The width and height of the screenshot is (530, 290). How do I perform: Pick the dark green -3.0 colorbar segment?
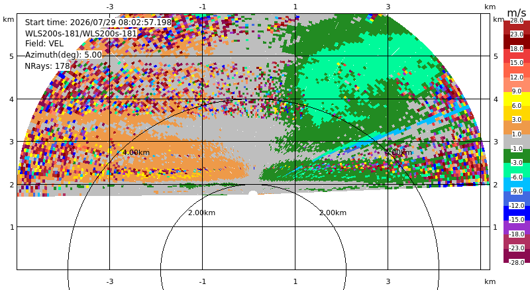coord(517,156)
